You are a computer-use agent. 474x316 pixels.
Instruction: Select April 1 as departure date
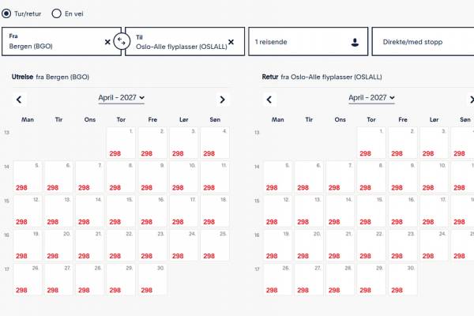click(121, 143)
